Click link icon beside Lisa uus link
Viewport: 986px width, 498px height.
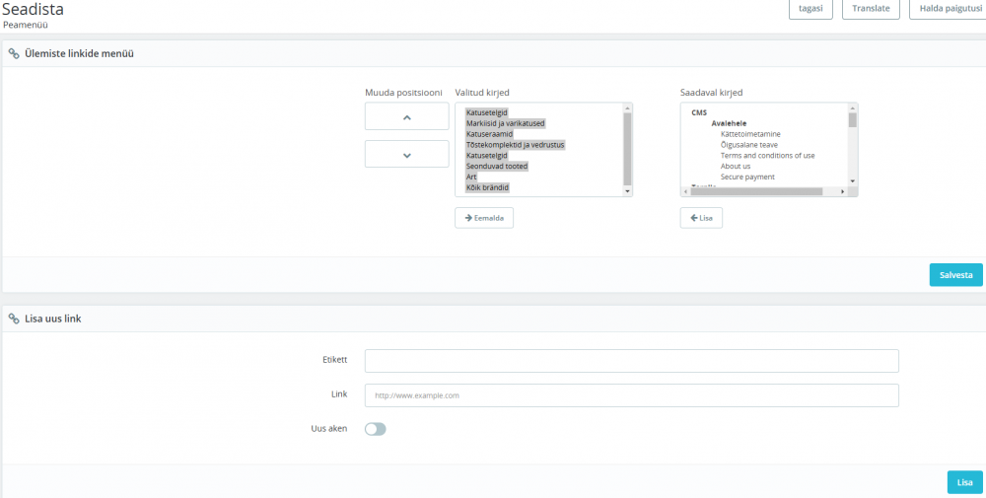tap(14, 319)
